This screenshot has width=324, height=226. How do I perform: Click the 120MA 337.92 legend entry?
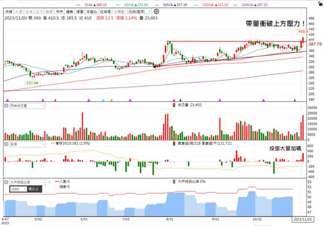pos(211,5)
